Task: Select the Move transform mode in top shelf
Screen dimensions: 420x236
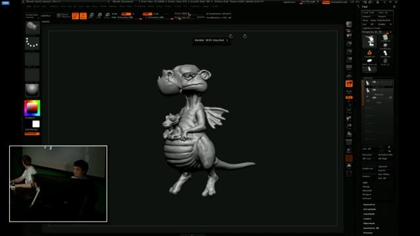Action: (x=91, y=16)
